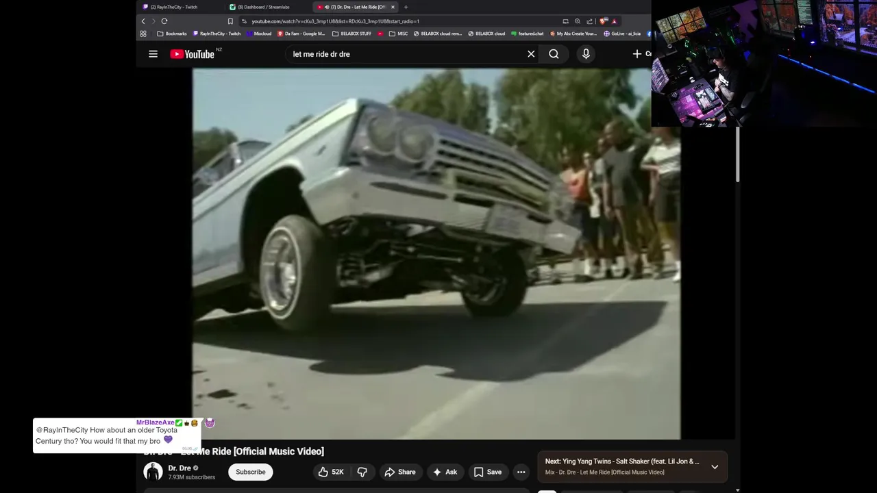Open the BELABOX cloud rem... bookmark
The image size is (877, 493).
point(438,34)
